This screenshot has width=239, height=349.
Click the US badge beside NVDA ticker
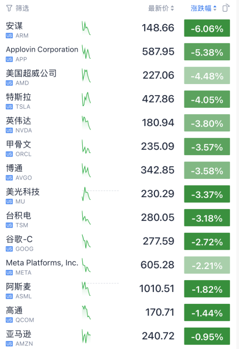click(x=9, y=130)
